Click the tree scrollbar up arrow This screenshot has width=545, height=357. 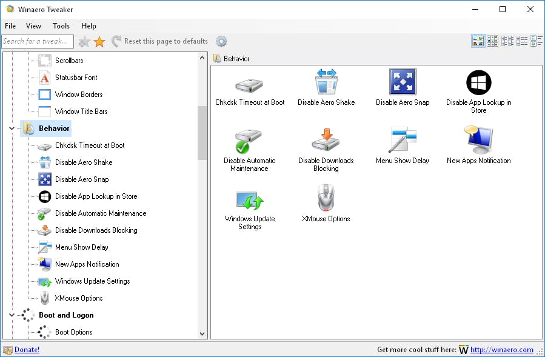[x=202, y=58]
